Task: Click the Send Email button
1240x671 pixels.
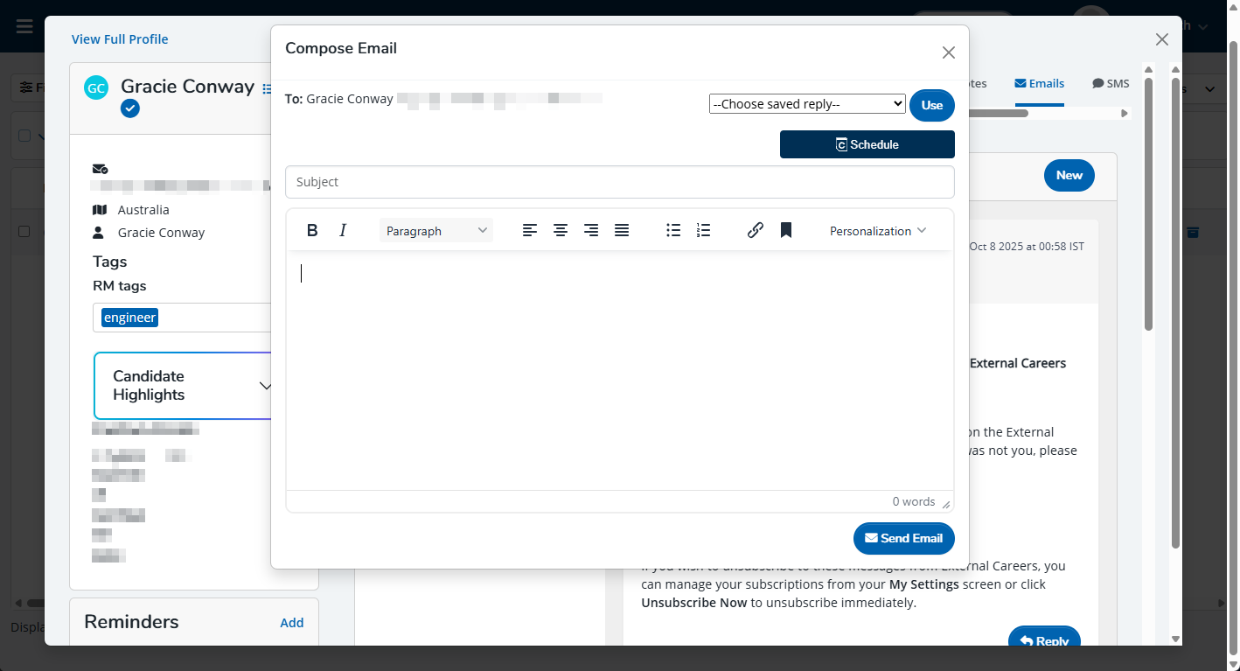Action: click(903, 538)
